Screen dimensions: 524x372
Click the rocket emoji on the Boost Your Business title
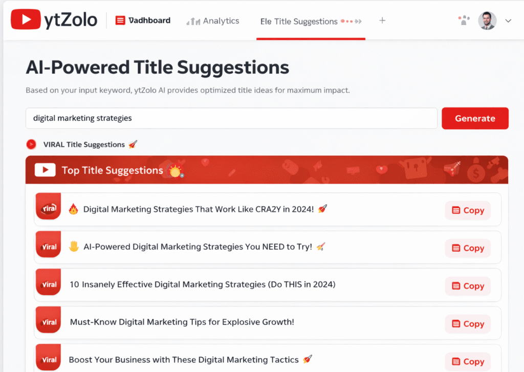[x=307, y=359]
